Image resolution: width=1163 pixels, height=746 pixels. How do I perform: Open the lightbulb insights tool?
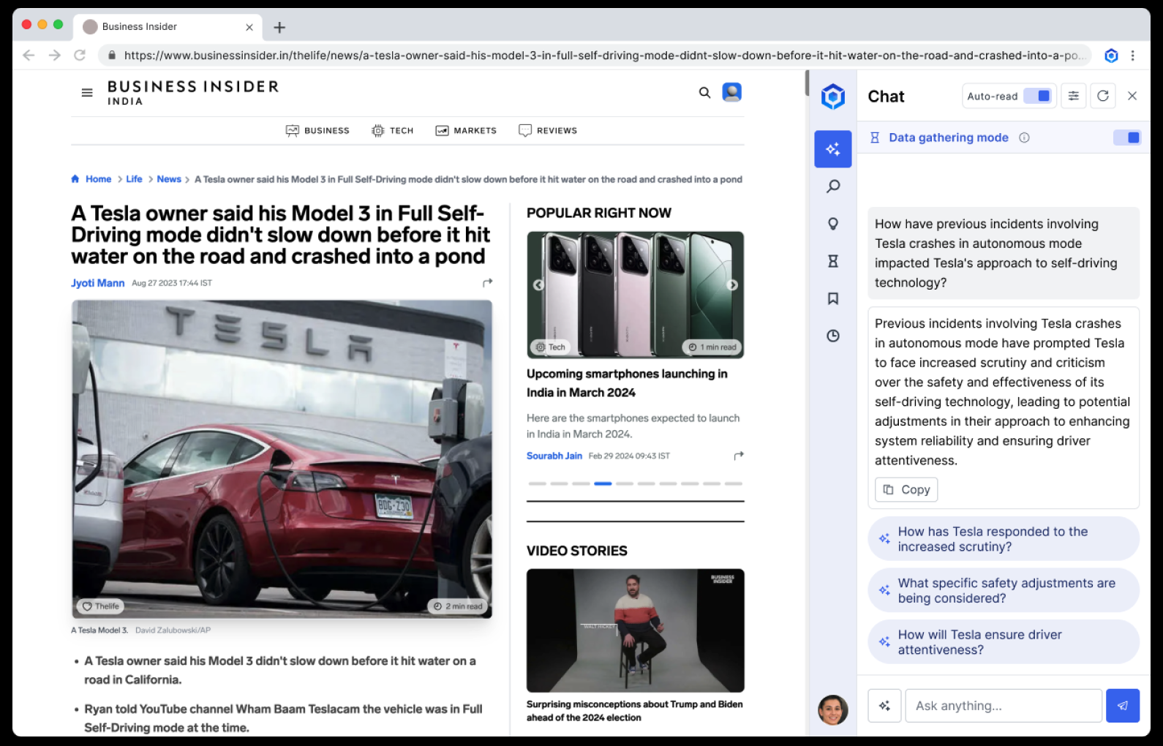coord(832,224)
